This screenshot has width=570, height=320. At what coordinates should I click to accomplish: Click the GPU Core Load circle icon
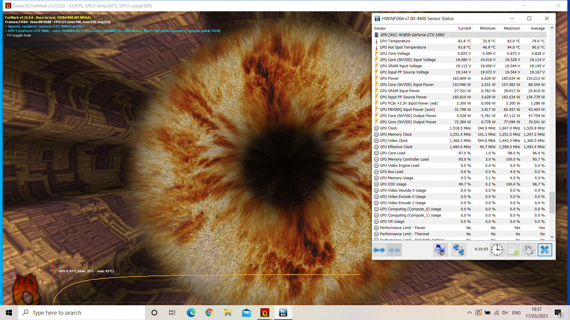[x=376, y=153]
